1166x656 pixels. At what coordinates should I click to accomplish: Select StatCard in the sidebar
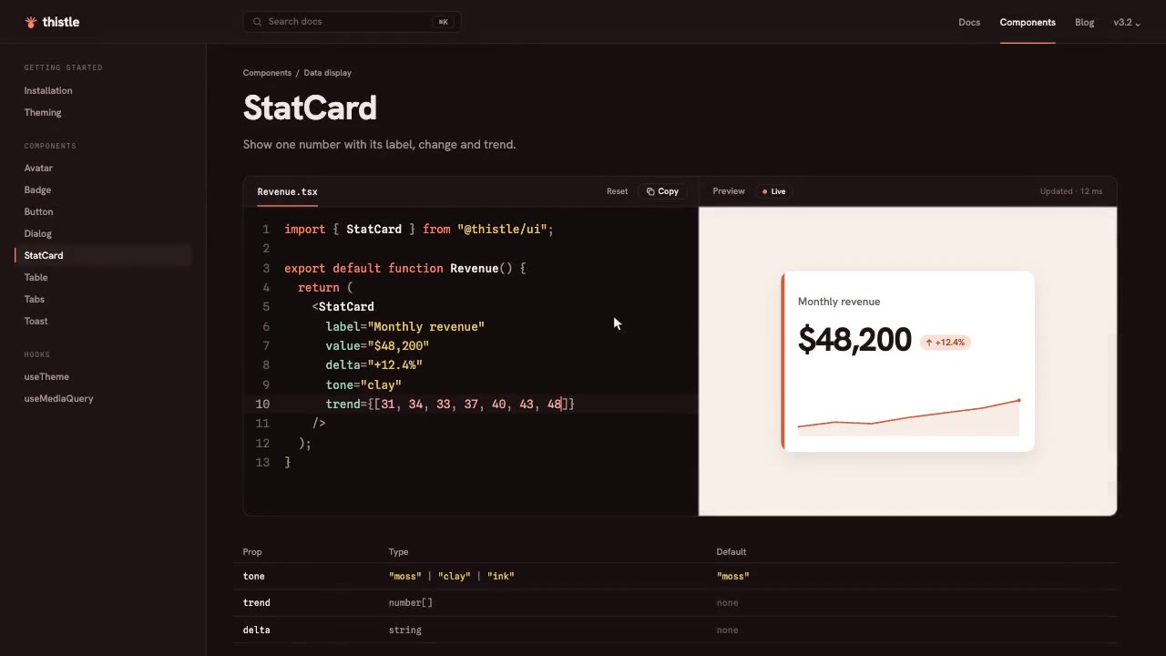point(104,256)
